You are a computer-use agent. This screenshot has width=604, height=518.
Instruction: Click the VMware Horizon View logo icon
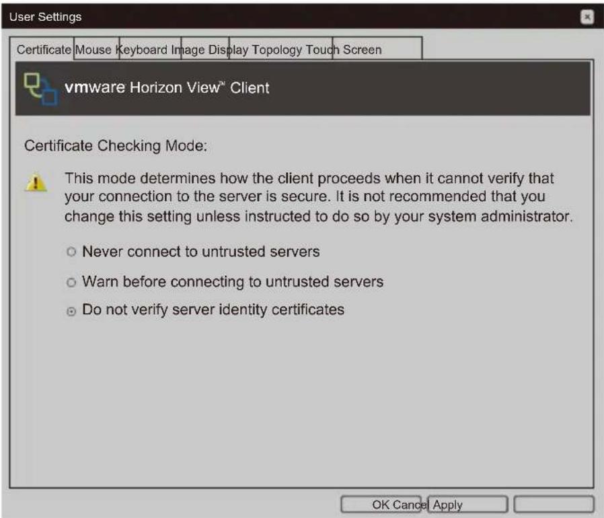tap(41, 89)
